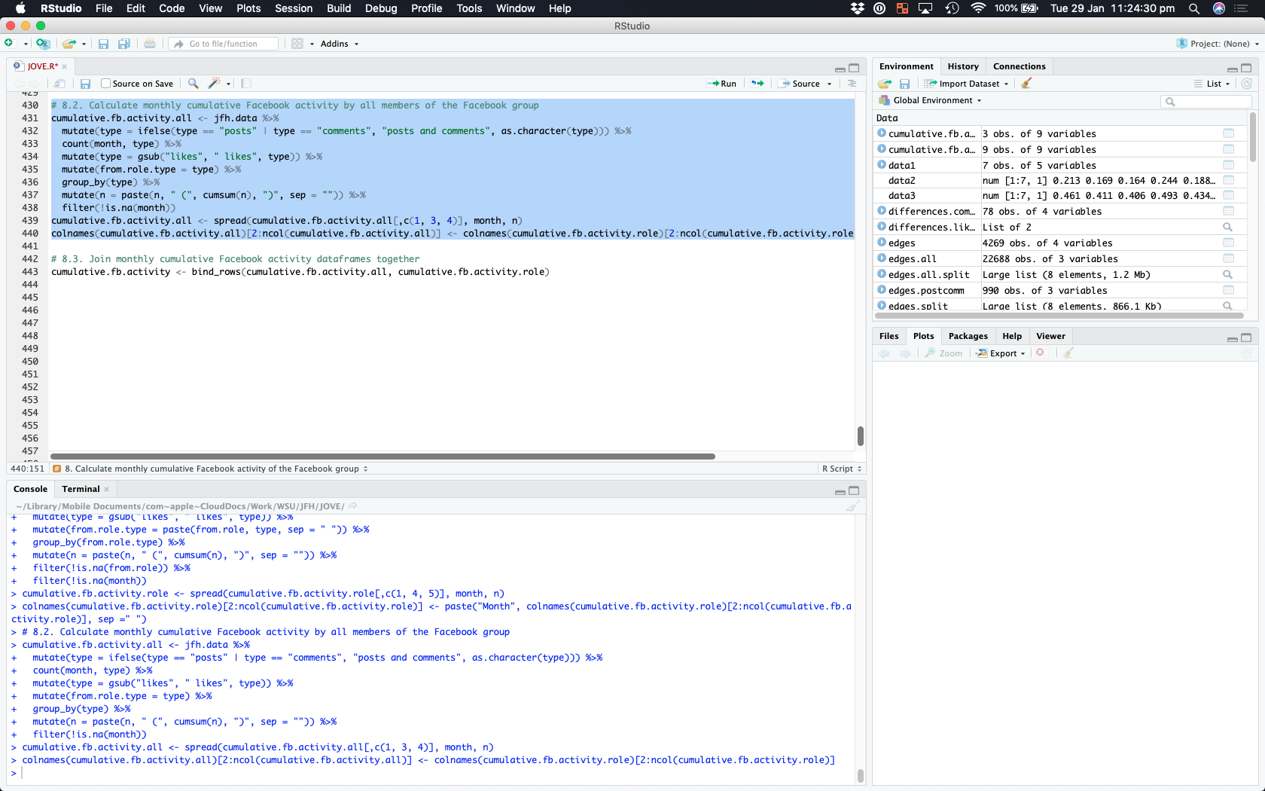
Task: Open the Export menu in Plots pane
Action: (x=1001, y=353)
